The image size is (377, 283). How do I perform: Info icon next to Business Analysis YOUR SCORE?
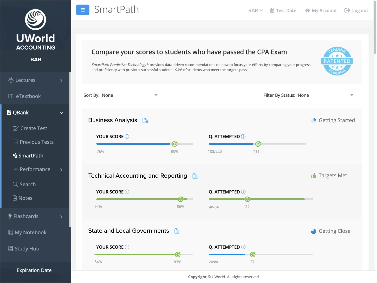coord(127,137)
